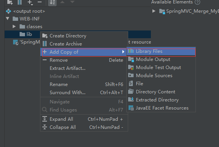219x147 pixels.
Task: Click the Find Usages magnifier icon
Action: point(45,110)
